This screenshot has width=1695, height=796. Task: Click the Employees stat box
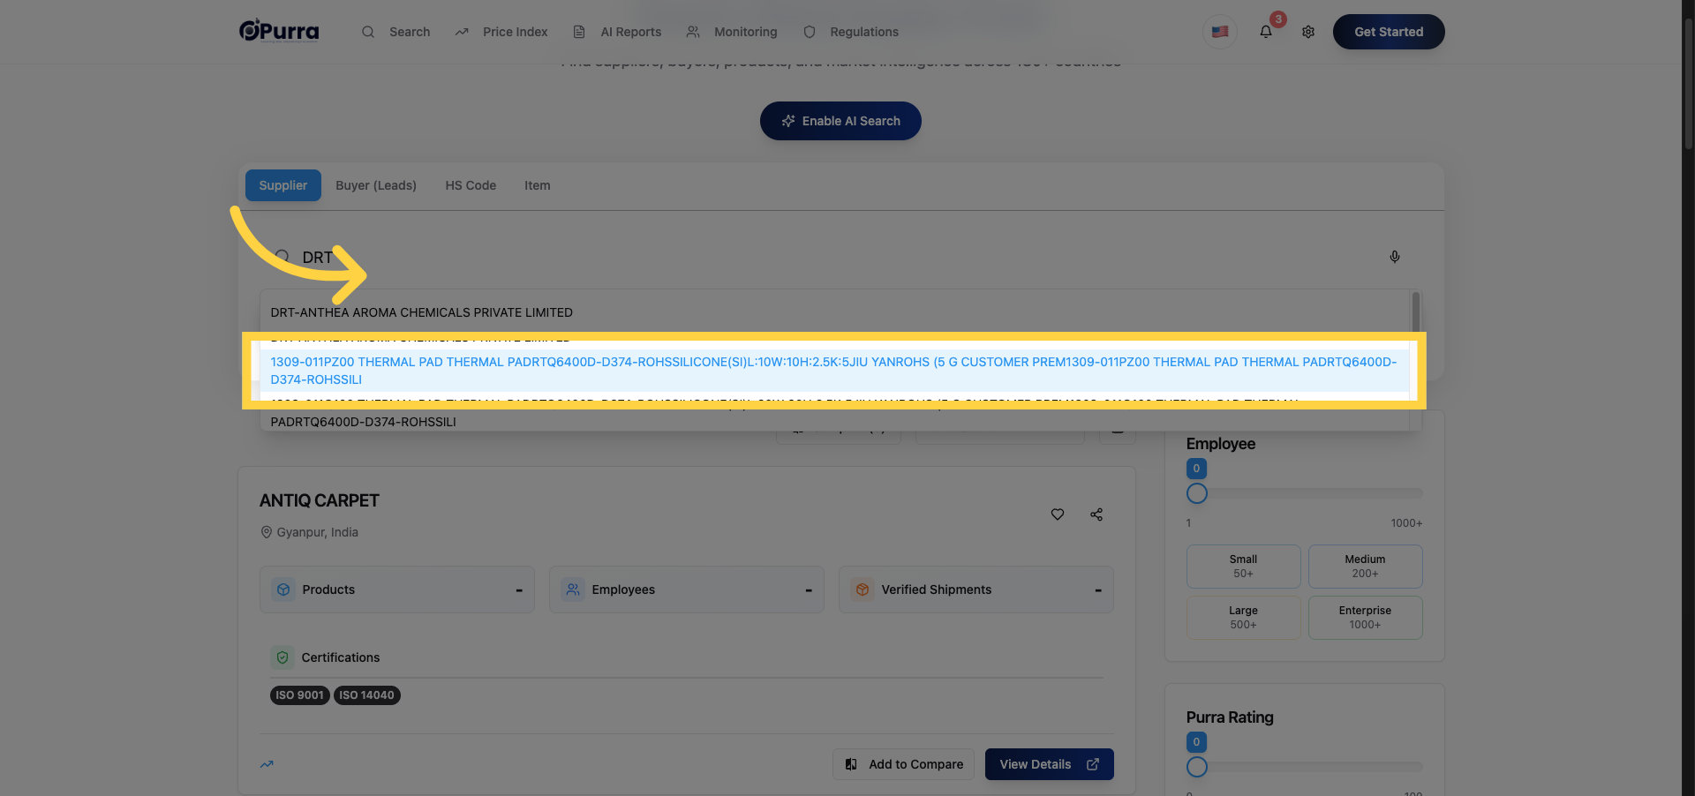(687, 589)
